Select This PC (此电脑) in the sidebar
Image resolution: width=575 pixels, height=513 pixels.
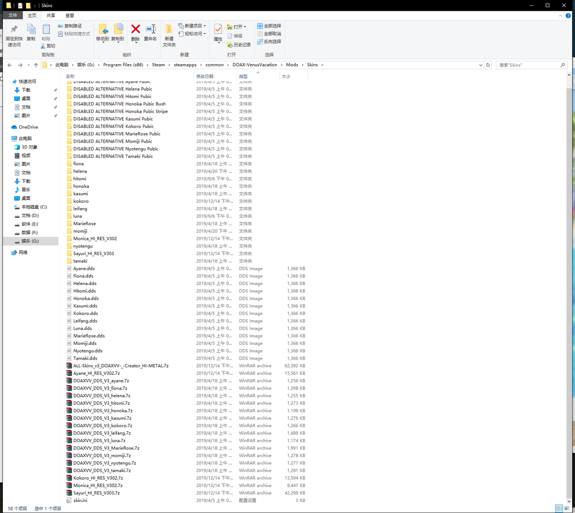tap(25, 139)
